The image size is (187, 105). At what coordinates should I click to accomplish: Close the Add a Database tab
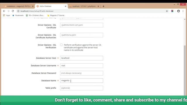click(65, 6)
